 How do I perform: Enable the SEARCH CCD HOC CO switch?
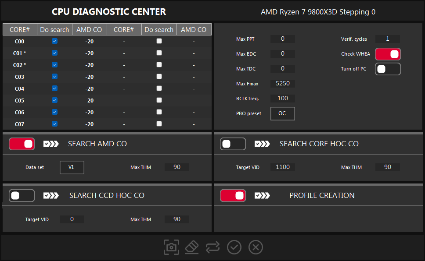click(22, 196)
